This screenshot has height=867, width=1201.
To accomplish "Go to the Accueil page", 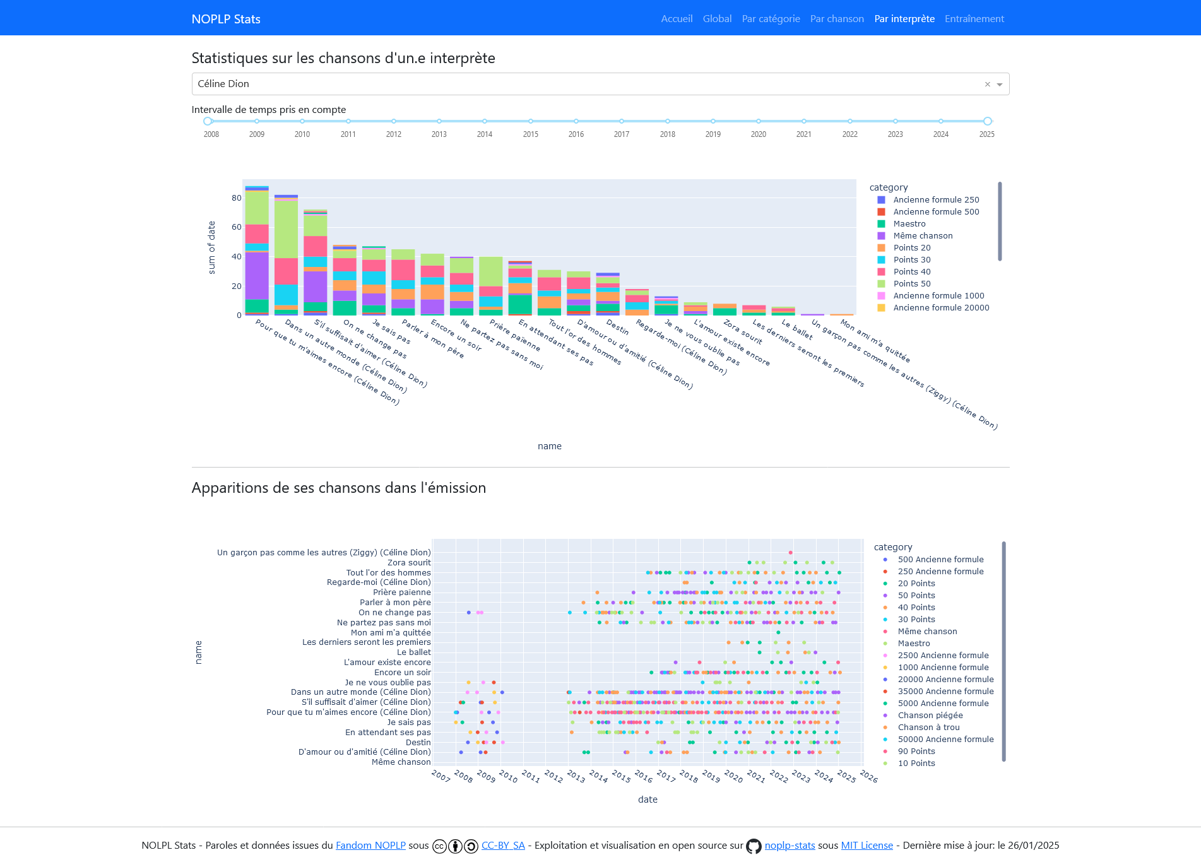I will [677, 19].
